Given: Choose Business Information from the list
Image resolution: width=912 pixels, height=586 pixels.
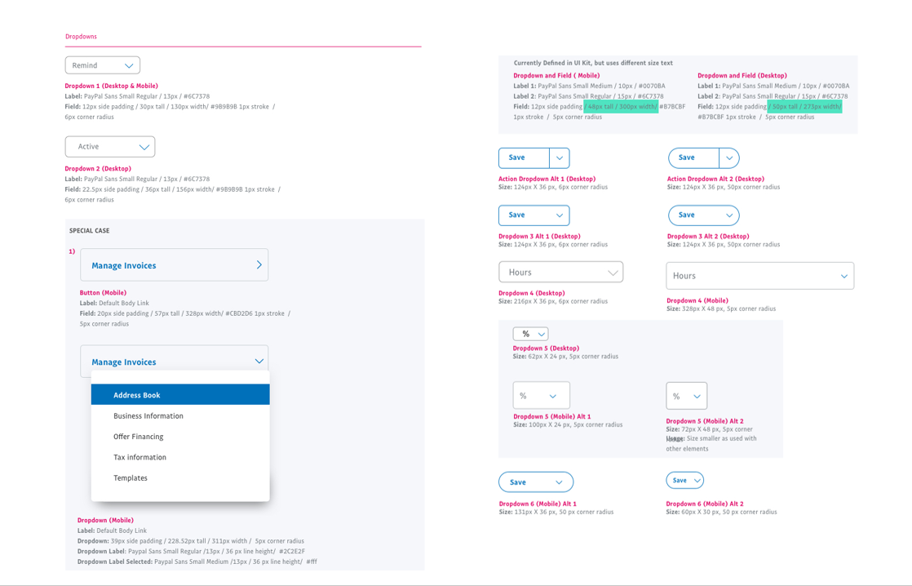Looking at the screenshot, I should (x=179, y=416).
